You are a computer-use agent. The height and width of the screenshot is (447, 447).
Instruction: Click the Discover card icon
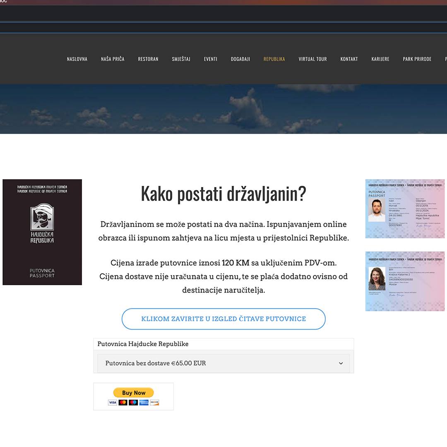(154, 403)
